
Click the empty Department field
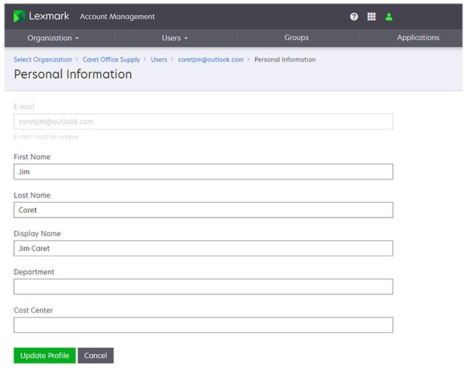(203, 287)
